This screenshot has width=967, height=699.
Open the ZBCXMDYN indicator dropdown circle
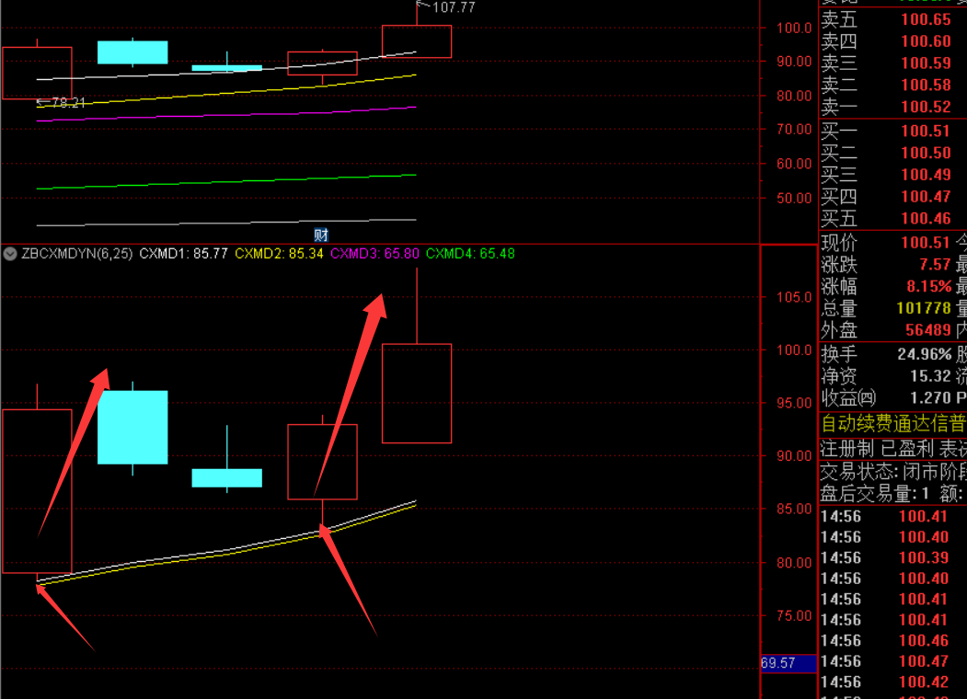tap(10, 254)
